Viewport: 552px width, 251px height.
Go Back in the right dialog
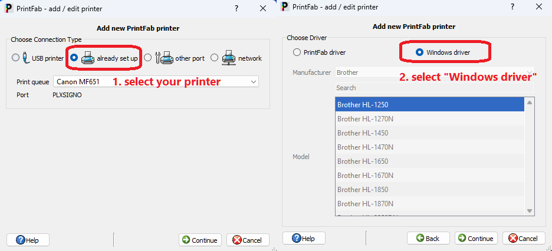(428, 238)
